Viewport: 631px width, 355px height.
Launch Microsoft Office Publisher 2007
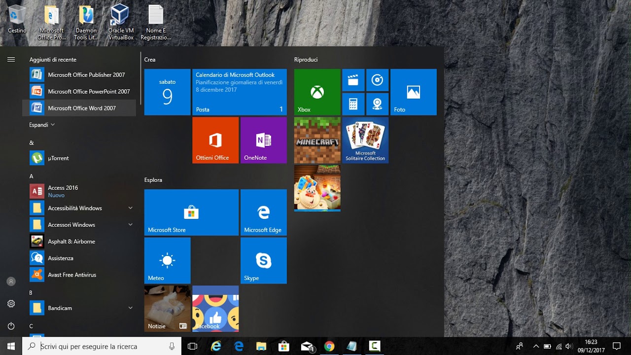point(79,75)
